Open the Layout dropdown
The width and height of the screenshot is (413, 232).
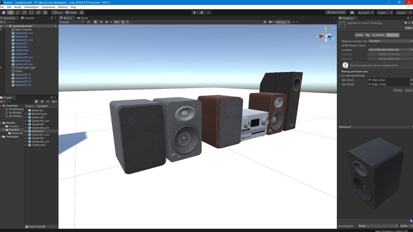click(403, 12)
